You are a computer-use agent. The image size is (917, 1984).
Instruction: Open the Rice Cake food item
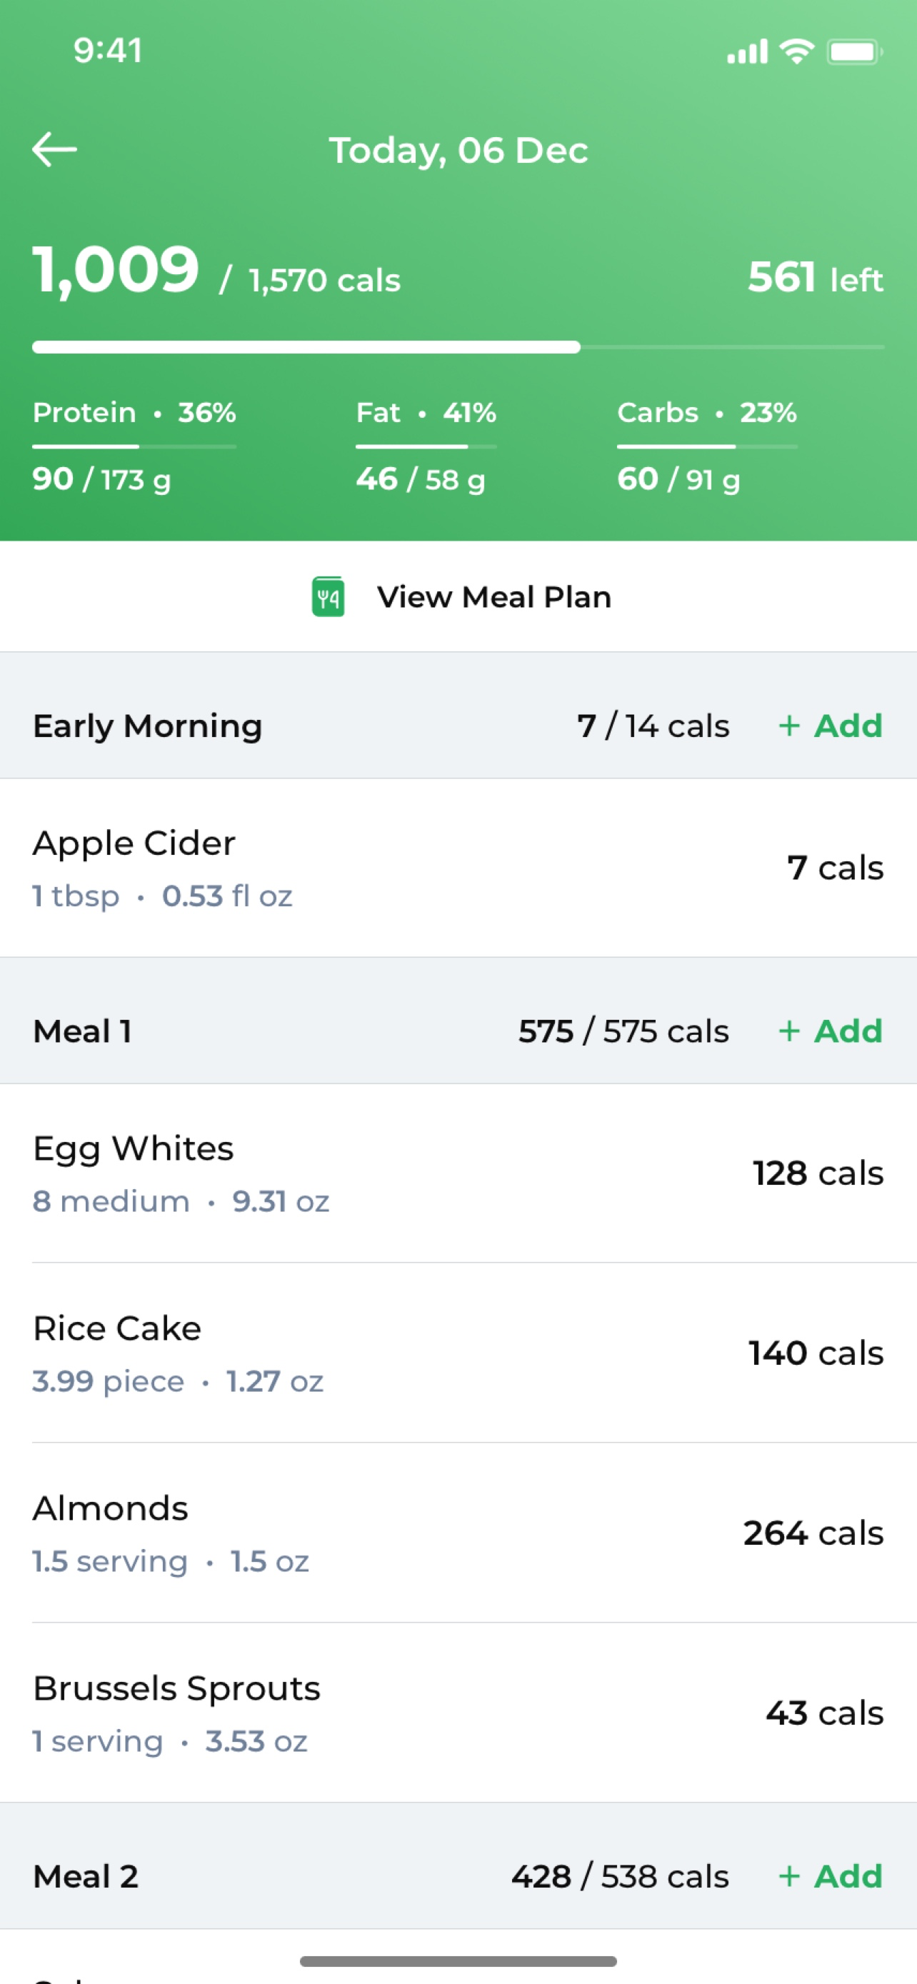coord(458,1353)
